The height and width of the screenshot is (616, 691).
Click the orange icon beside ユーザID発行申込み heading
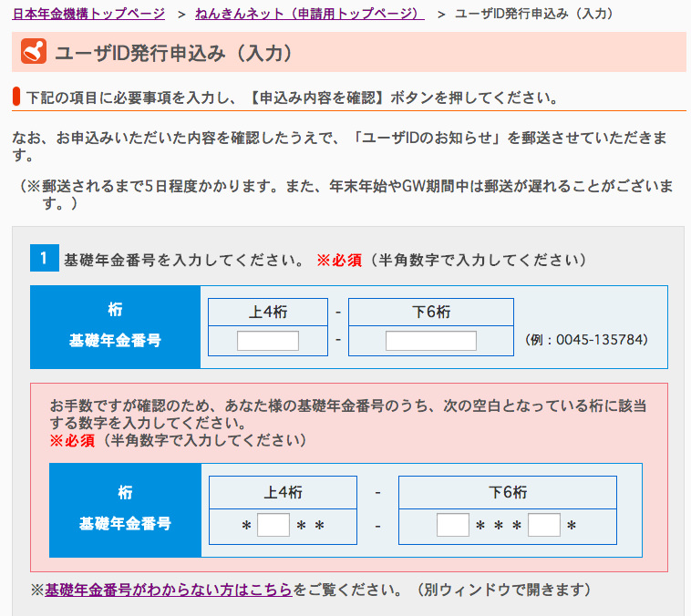pos(34,53)
